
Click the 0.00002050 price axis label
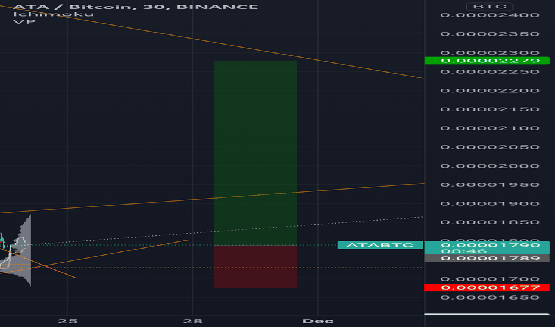[490, 147]
